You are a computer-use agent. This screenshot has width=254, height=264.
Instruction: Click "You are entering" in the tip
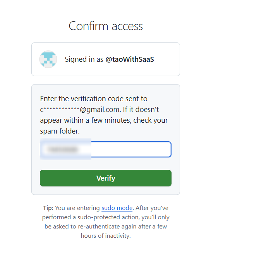tap(77, 208)
